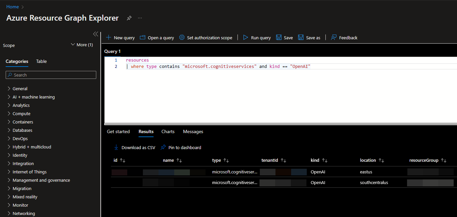Viewport: 457px width, 217px height.
Task: Click the Save disk icon
Action: tap(279, 38)
